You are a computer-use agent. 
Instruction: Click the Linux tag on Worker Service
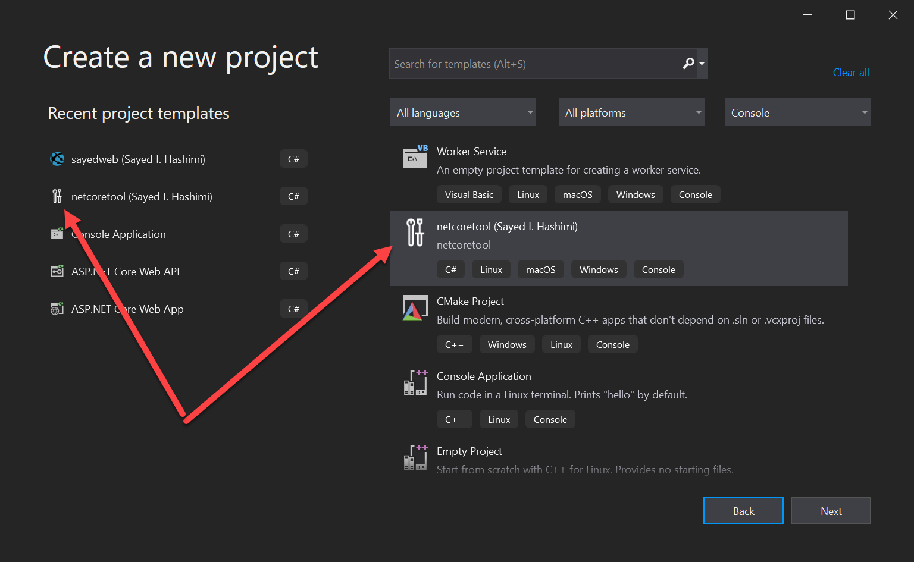coord(528,194)
